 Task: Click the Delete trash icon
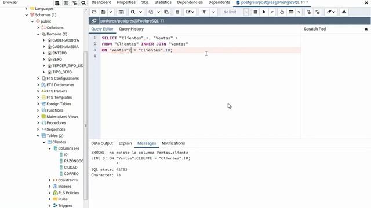[x=177, y=12]
